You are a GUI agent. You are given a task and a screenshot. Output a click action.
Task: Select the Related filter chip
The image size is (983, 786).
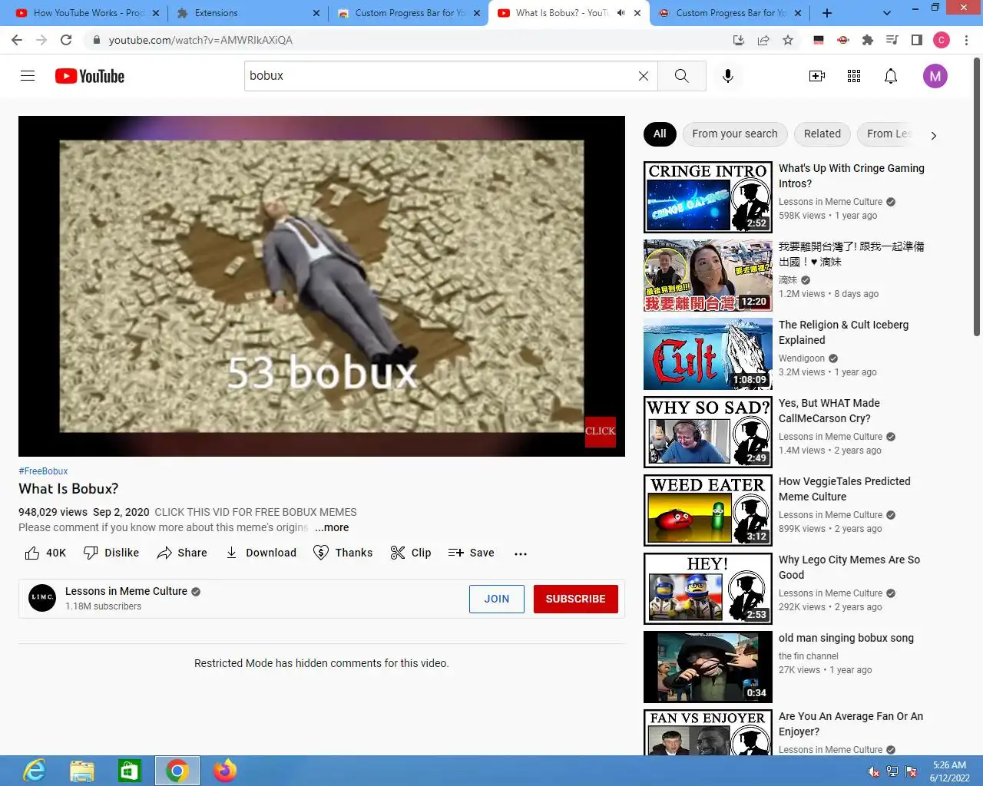coord(822,134)
